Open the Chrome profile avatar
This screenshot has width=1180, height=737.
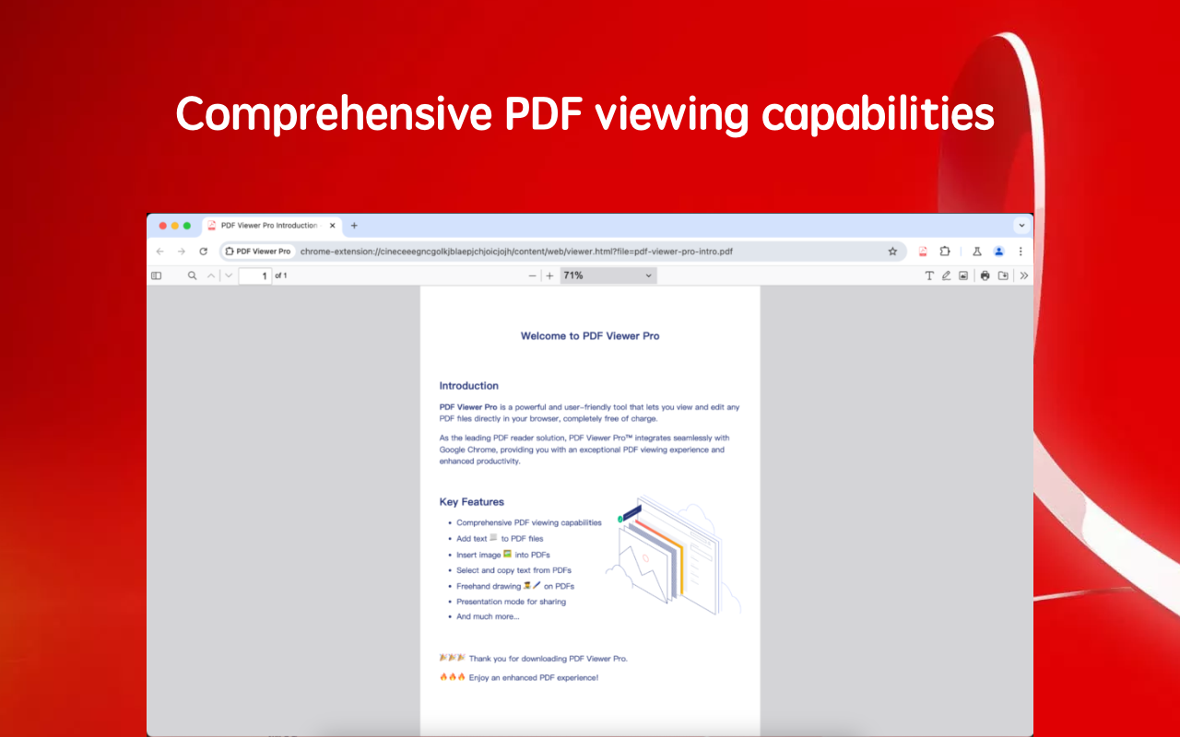pyautogui.click(x=998, y=251)
